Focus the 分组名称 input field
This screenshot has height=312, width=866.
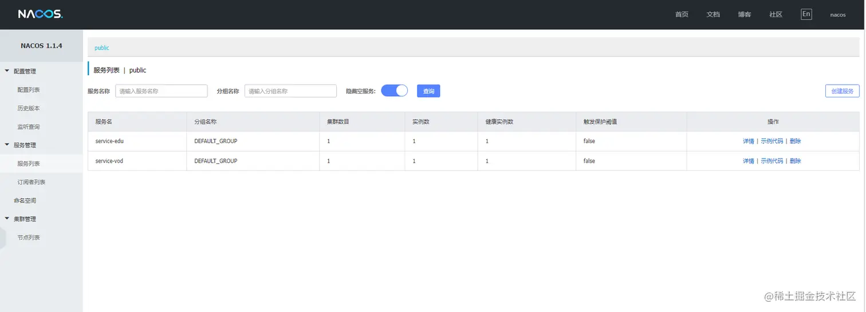[x=290, y=91]
